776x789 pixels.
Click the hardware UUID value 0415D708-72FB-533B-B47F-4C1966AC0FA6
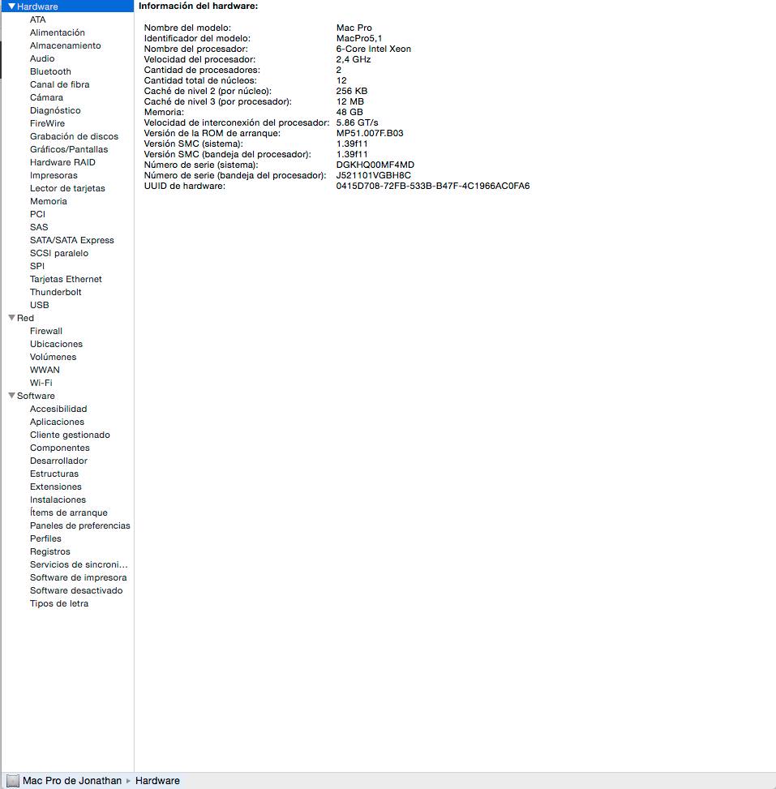coord(433,187)
